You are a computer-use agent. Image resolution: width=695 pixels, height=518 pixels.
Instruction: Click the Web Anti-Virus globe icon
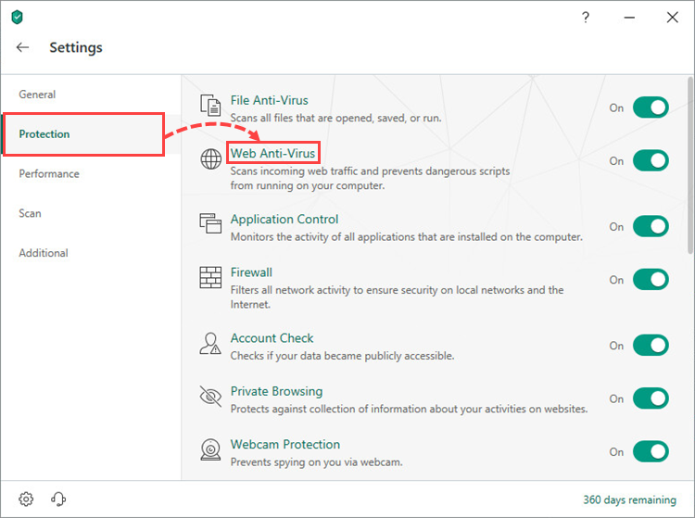click(x=211, y=158)
